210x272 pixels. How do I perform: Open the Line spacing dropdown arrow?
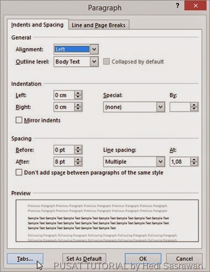point(160,161)
